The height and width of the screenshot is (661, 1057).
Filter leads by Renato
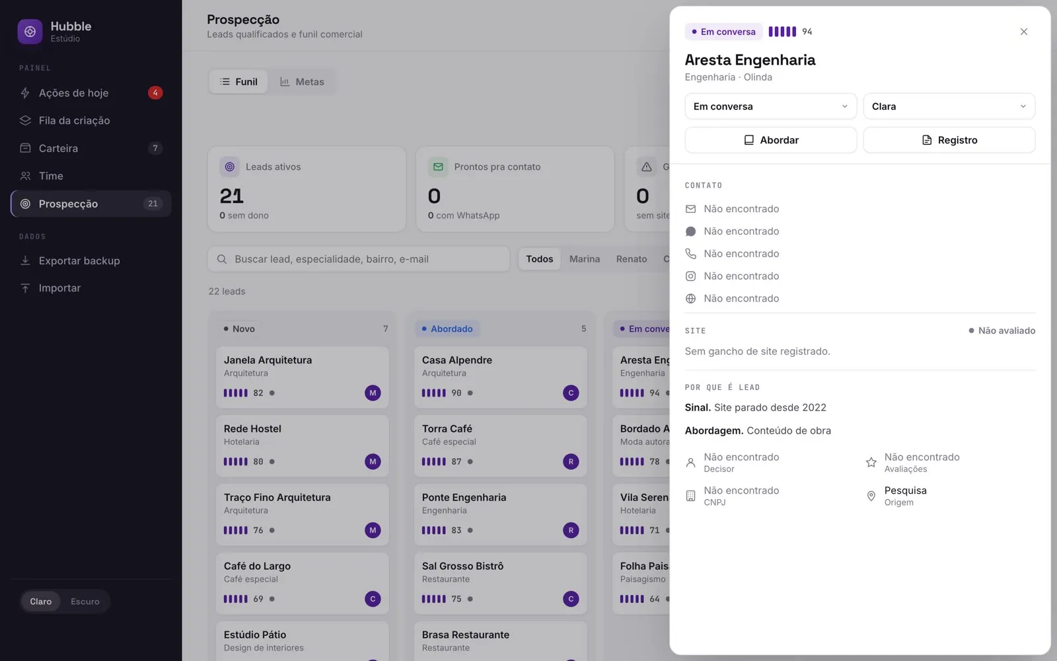click(632, 259)
